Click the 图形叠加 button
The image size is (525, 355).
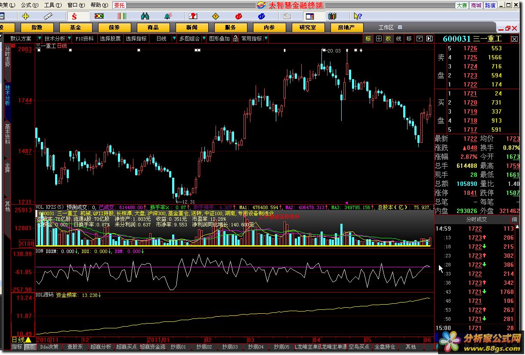pyautogui.click(x=219, y=38)
